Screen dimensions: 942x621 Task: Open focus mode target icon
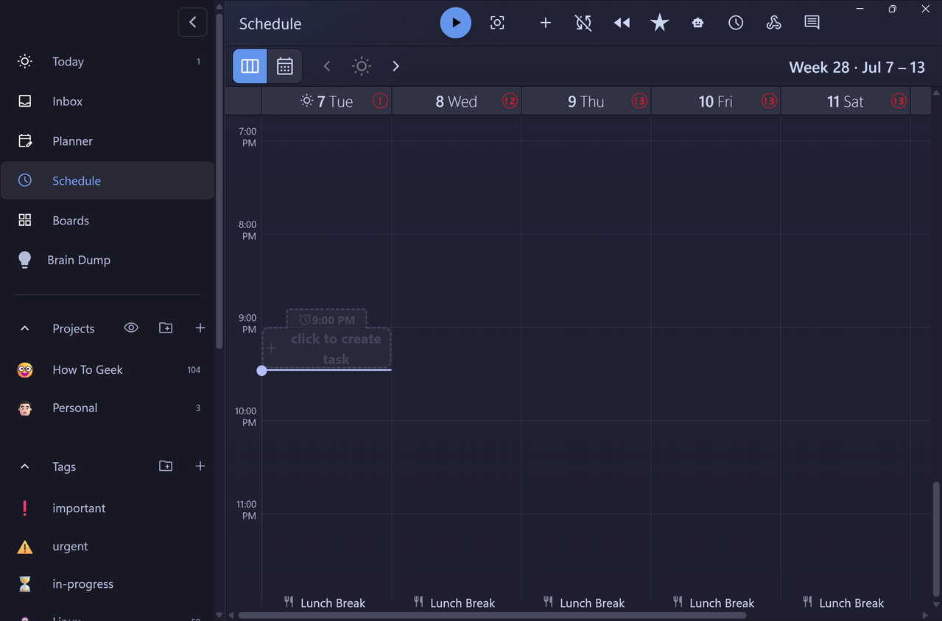(498, 23)
